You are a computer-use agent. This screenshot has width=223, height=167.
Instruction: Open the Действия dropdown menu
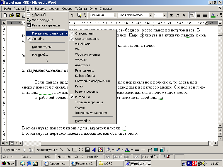(x=11, y=150)
